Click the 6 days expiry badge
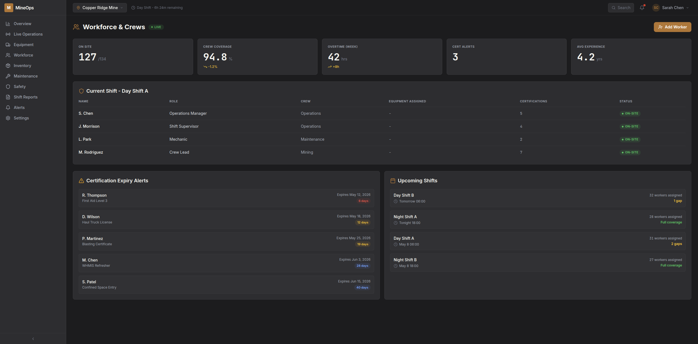Screen dimensions: 698x344 [363, 201]
